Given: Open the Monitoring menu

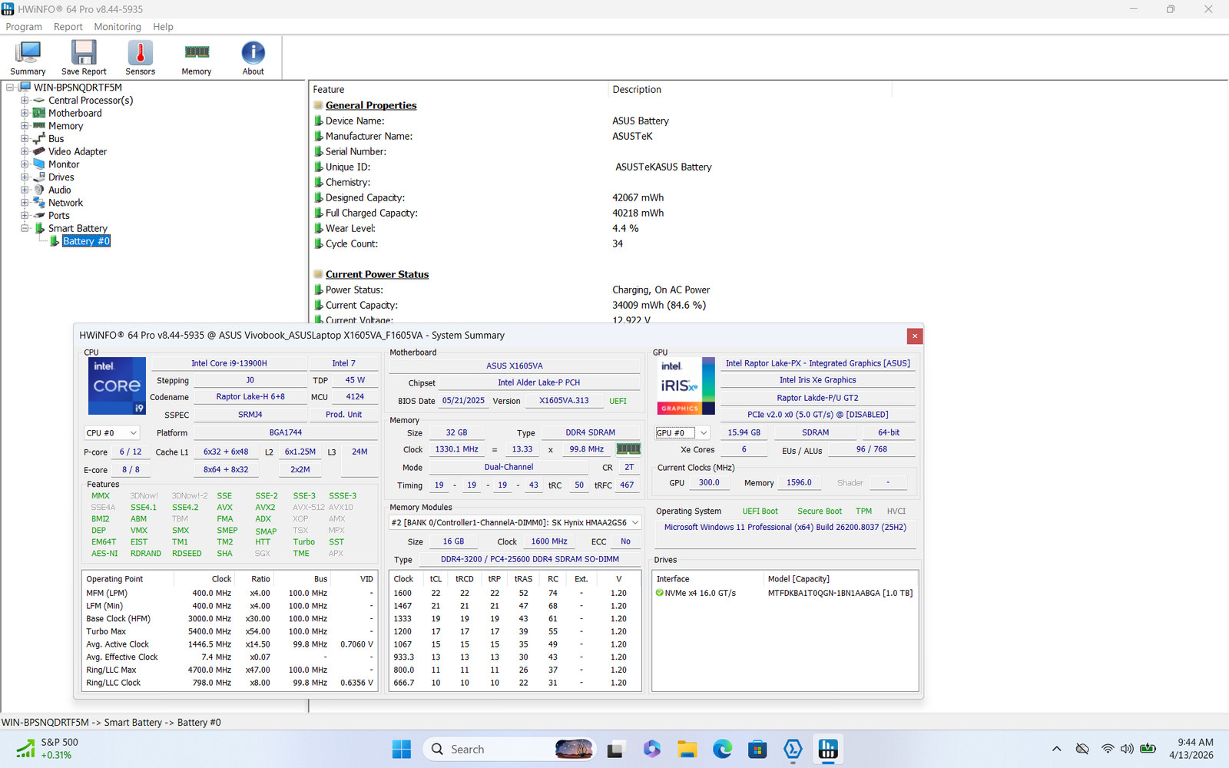Looking at the screenshot, I should point(118,27).
